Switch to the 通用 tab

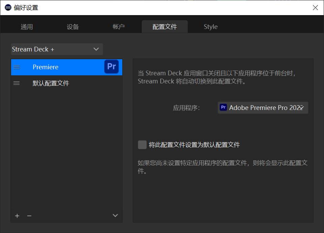click(27, 26)
